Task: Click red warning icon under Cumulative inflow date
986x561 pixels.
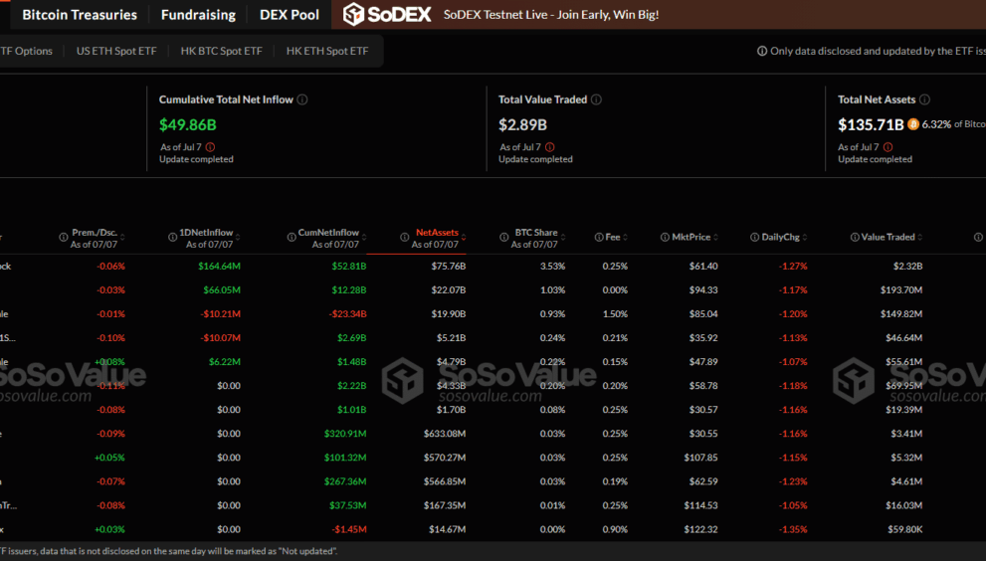Action: click(x=211, y=147)
